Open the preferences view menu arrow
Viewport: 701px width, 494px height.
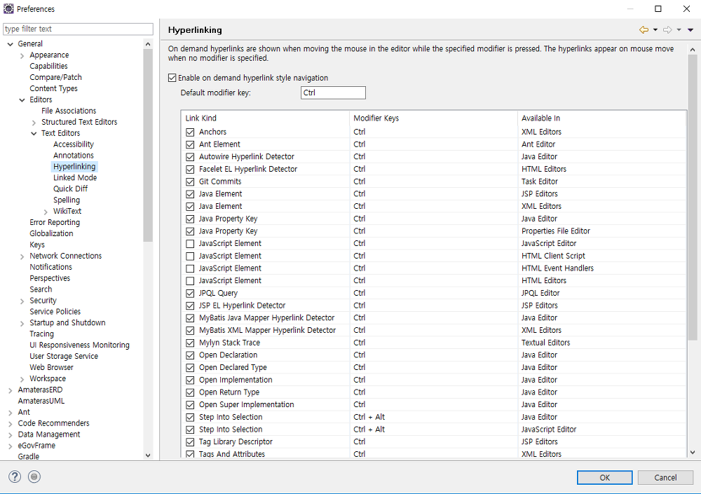click(690, 30)
